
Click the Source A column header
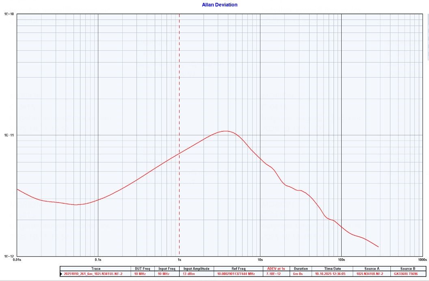371,269
